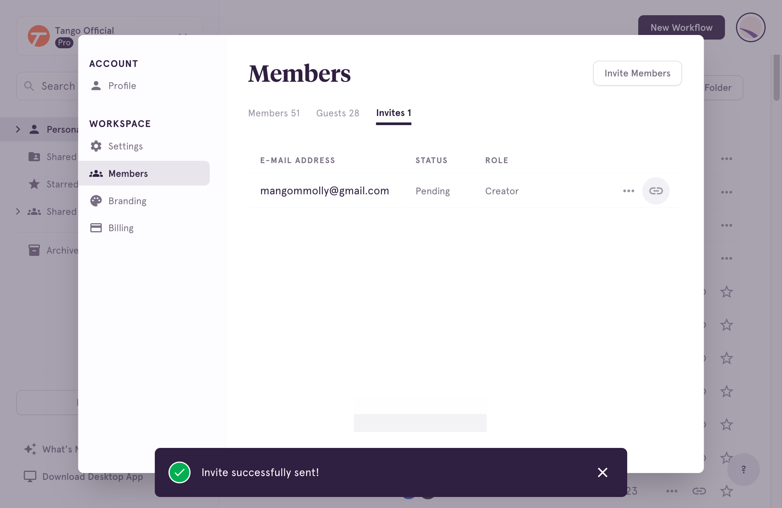Click the Search field in sidebar
Viewport: 782px width, 508px height.
tap(48, 86)
